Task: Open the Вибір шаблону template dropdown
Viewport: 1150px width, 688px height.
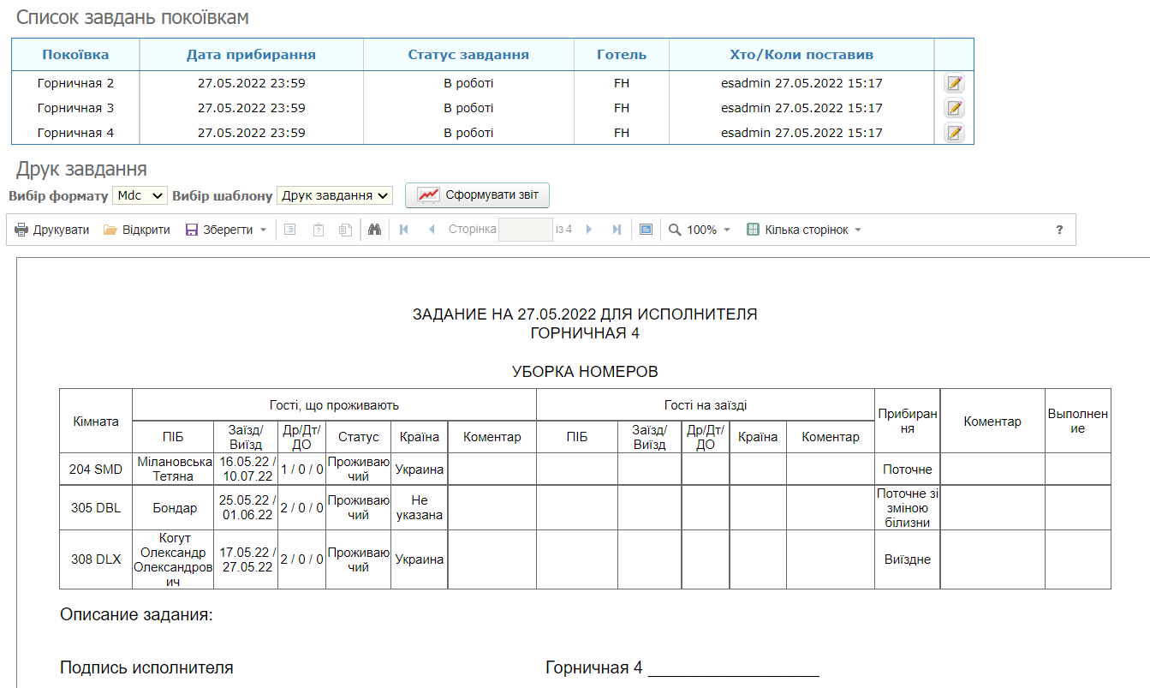Action: (x=335, y=195)
